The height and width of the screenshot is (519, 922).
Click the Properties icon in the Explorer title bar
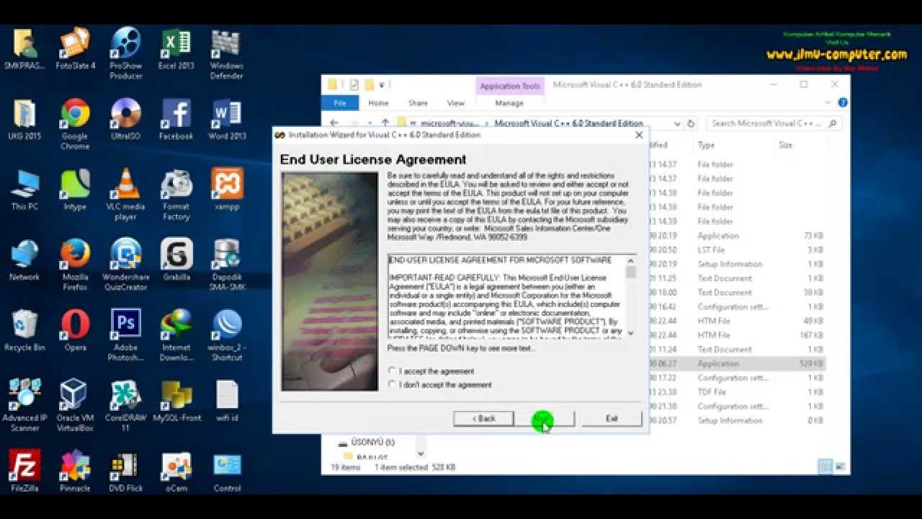click(355, 85)
